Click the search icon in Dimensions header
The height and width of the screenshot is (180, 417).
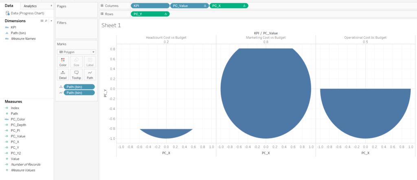tap(46, 21)
